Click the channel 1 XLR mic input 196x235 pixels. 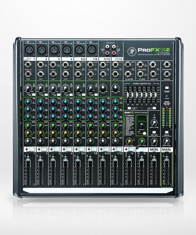click(30, 50)
